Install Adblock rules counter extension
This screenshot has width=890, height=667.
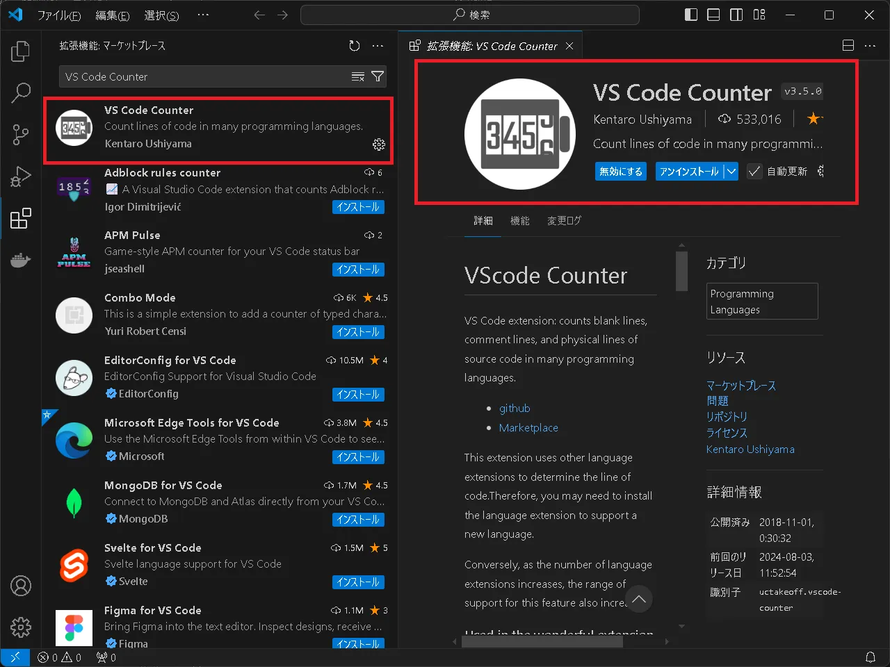[x=358, y=207]
